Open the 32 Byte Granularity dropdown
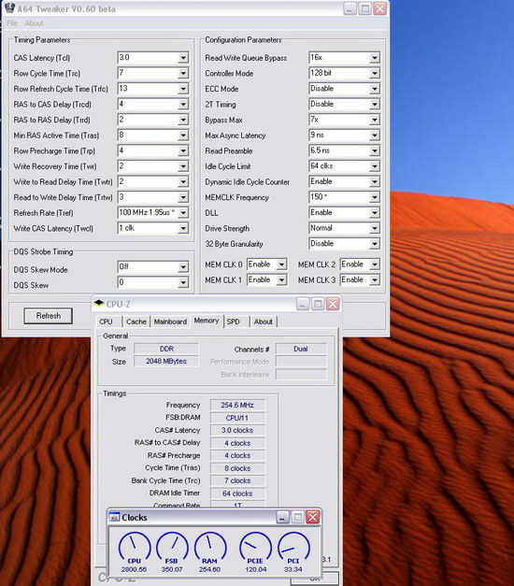The height and width of the screenshot is (586, 514). [374, 244]
